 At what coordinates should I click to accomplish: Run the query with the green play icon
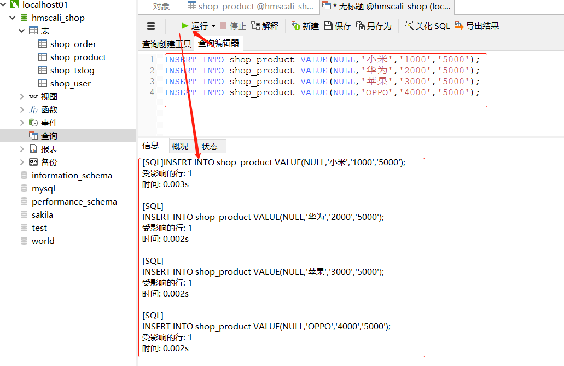(x=185, y=26)
